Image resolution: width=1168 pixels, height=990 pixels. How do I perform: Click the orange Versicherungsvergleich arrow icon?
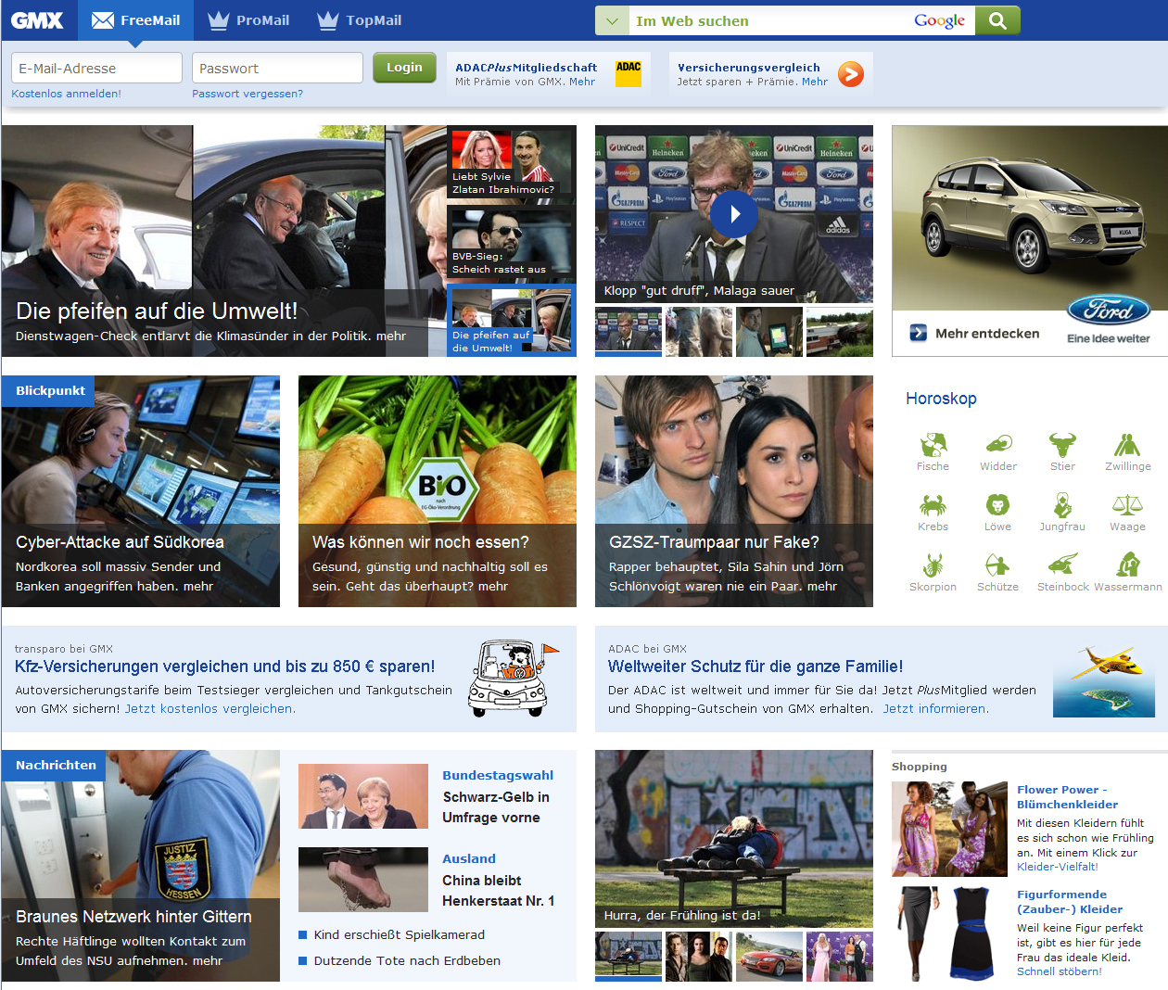click(x=850, y=74)
